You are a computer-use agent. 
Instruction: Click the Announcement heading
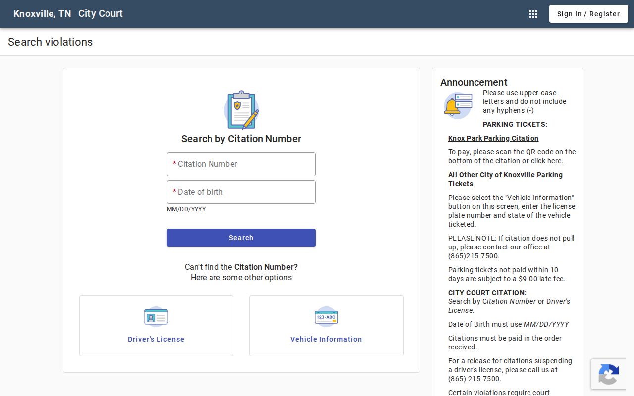pos(474,82)
